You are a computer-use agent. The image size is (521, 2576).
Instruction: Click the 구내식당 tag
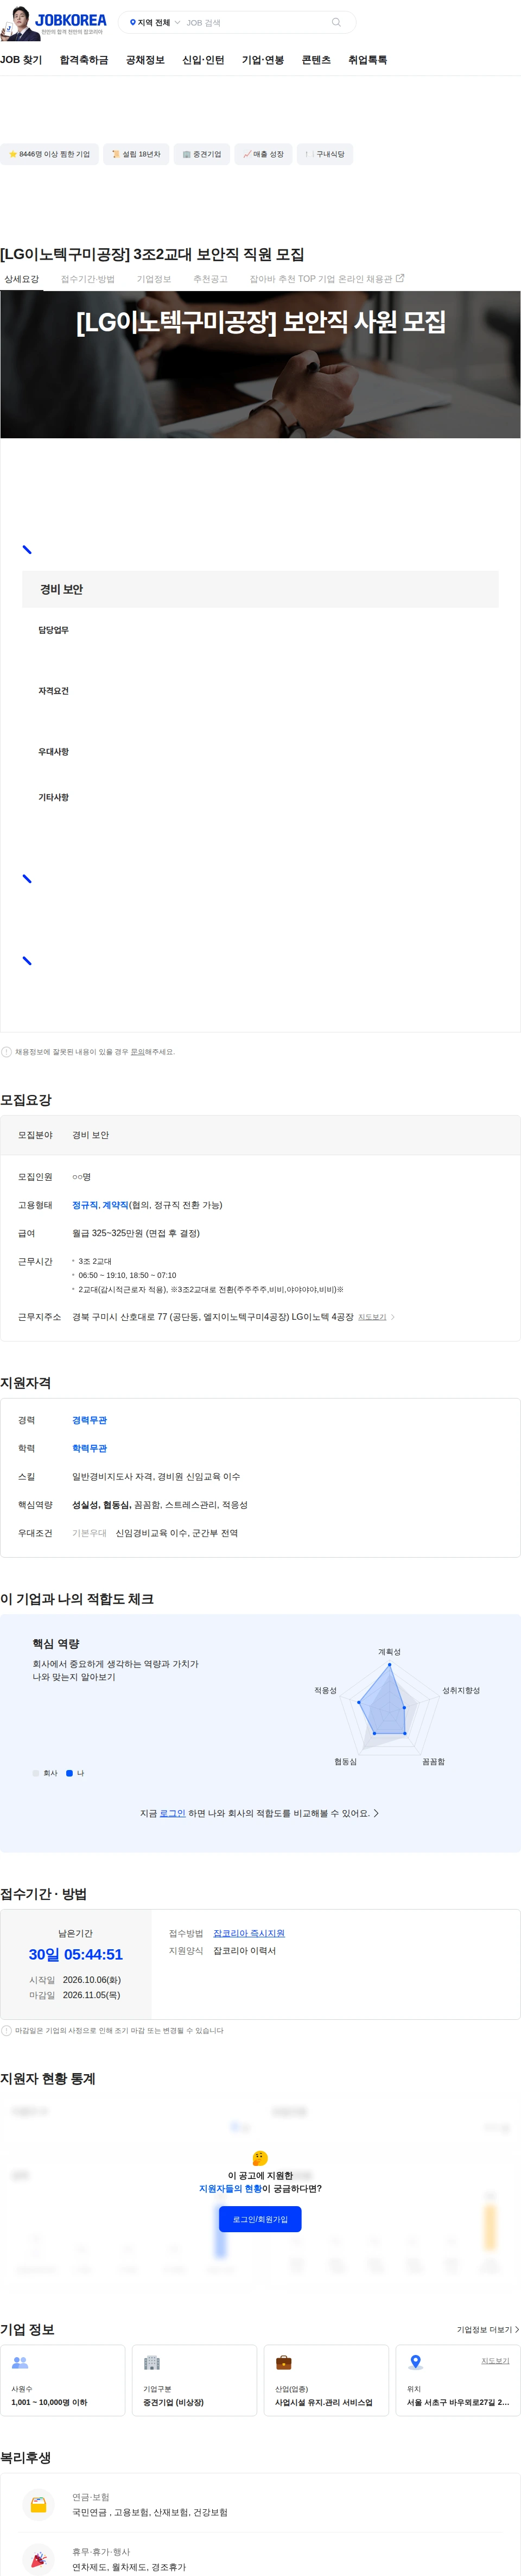pyautogui.click(x=325, y=154)
